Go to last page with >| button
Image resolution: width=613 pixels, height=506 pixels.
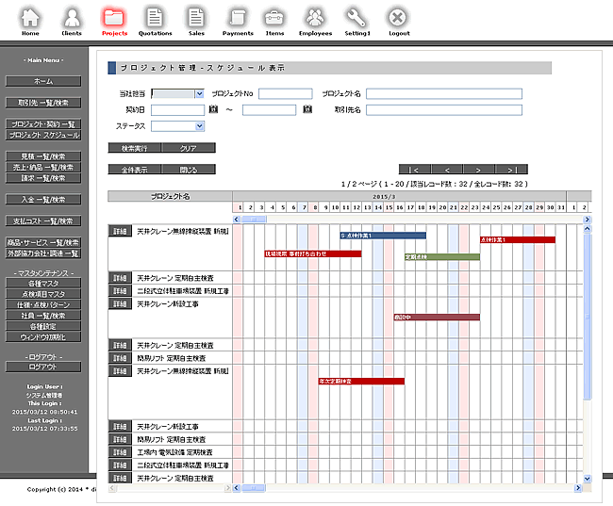511,170
